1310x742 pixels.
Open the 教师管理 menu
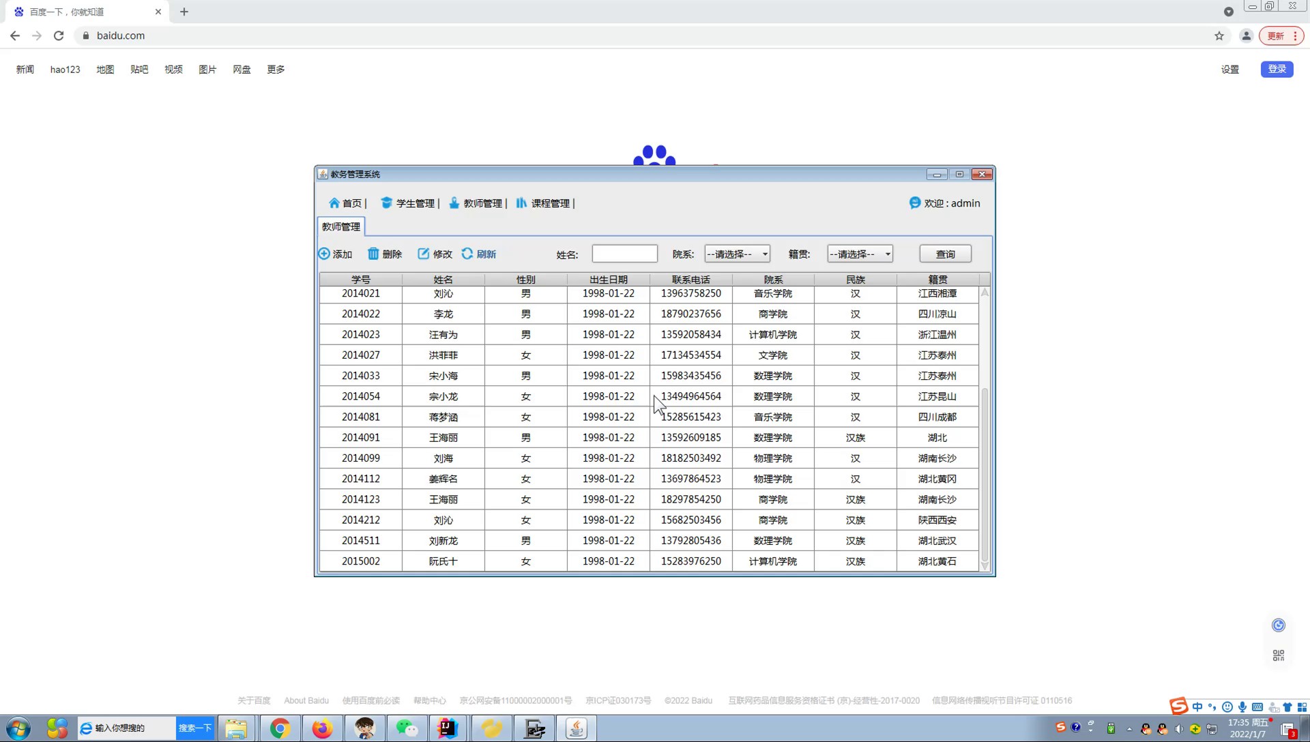476,203
